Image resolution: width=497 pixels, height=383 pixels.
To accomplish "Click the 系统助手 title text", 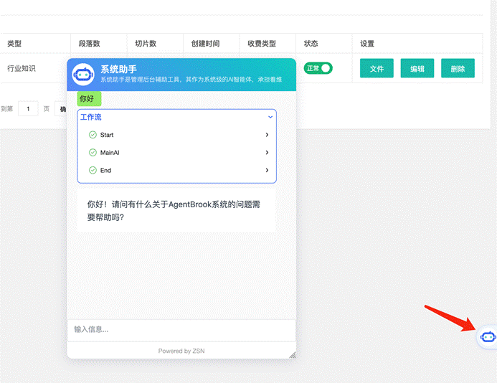I will click(x=118, y=69).
